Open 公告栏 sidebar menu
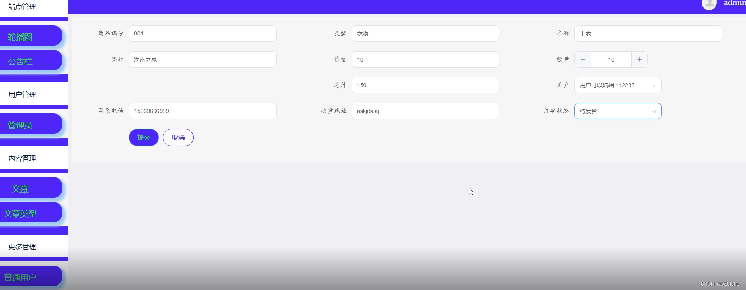Image resolution: width=746 pixels, height=290 pixels. pos(31,60)
